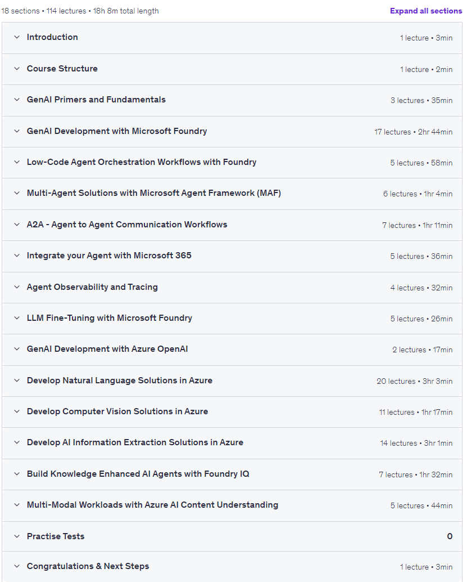Viewport: 467px width, 582px height.
Task: Open GenAI Development with Azure OpenAI section
Action: pos(232,350)
